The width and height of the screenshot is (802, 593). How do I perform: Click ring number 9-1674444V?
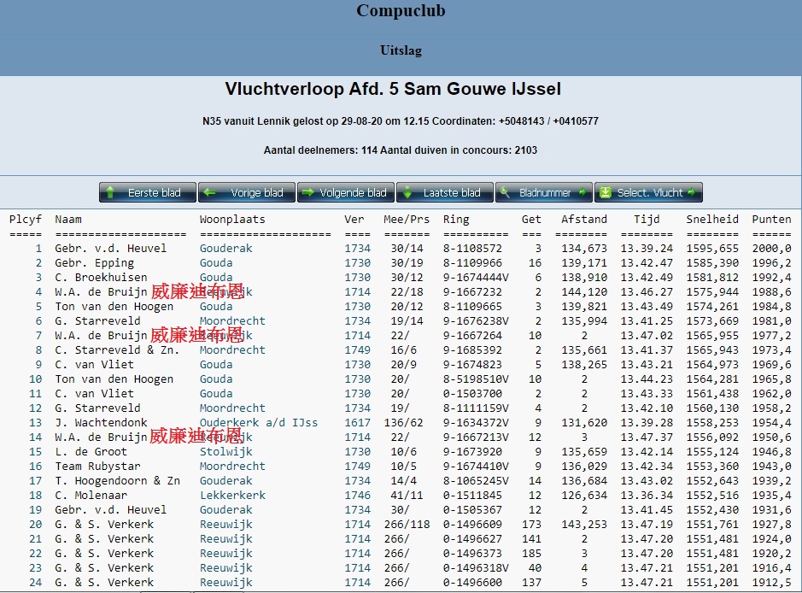[x=476, y=278]
